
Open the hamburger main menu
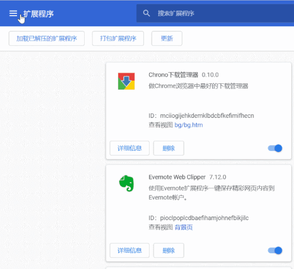(x=13, y=13)
